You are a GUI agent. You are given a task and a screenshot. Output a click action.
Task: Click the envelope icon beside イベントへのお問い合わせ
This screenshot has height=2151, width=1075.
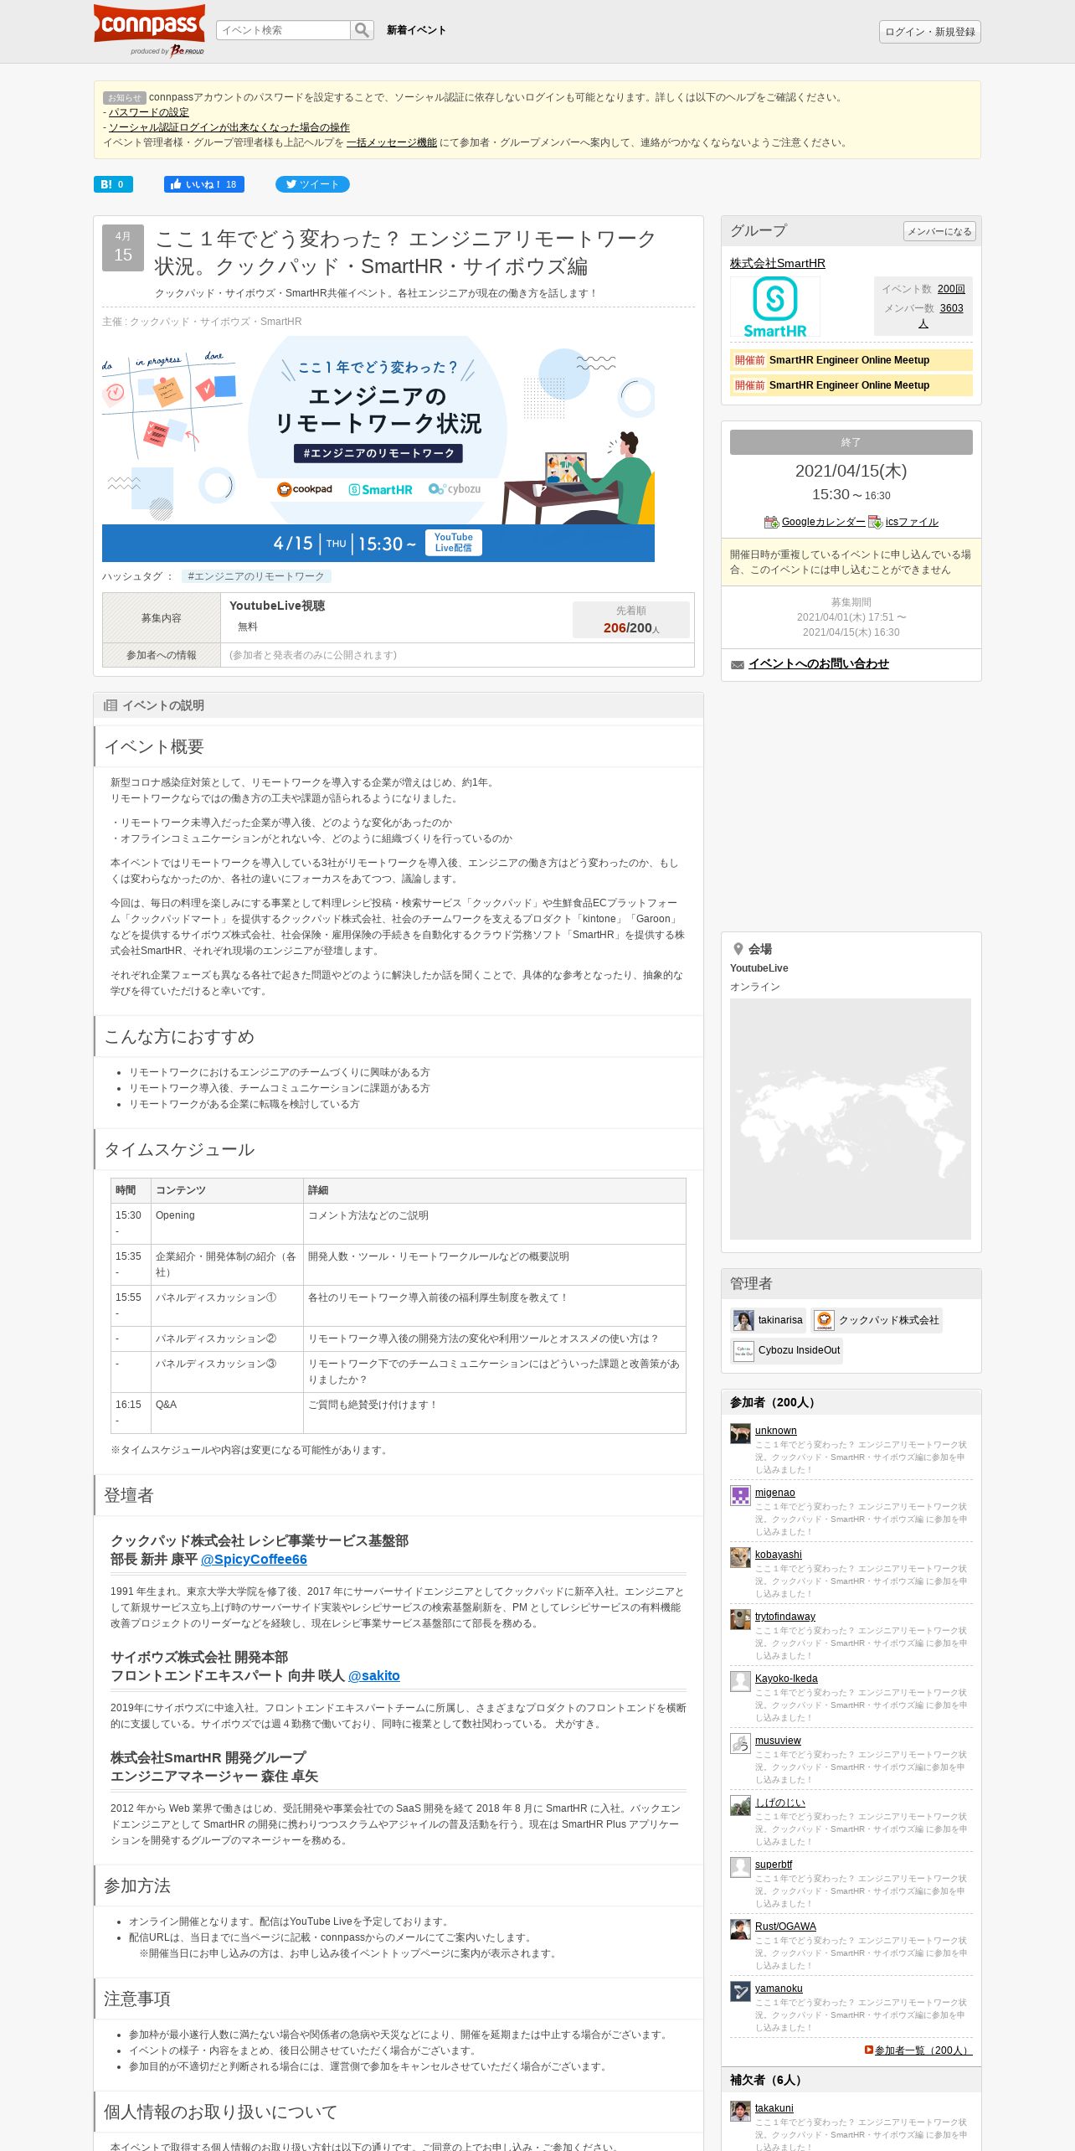(x=738, y=664)
